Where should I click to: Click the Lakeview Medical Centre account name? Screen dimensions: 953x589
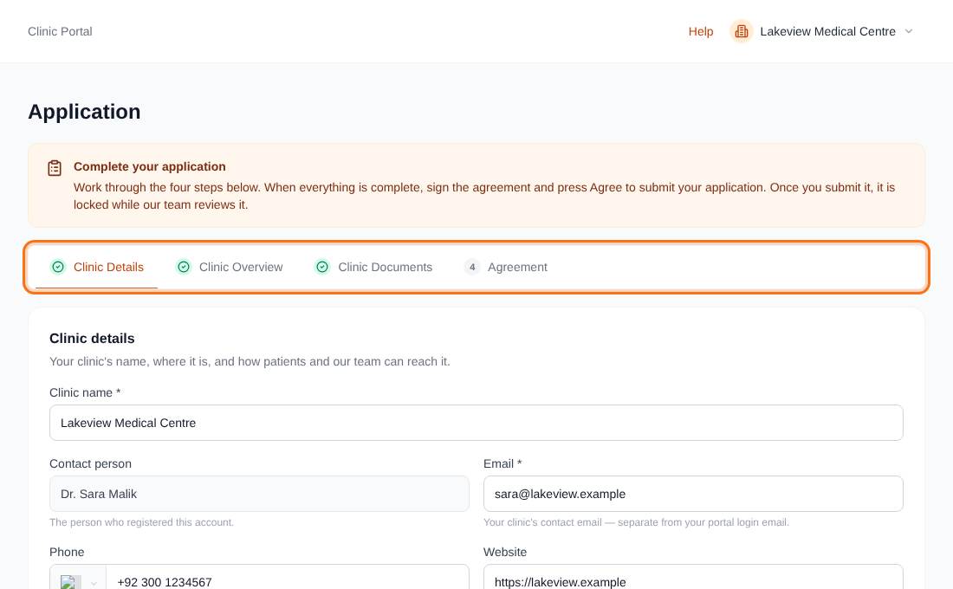pos(827,31)
